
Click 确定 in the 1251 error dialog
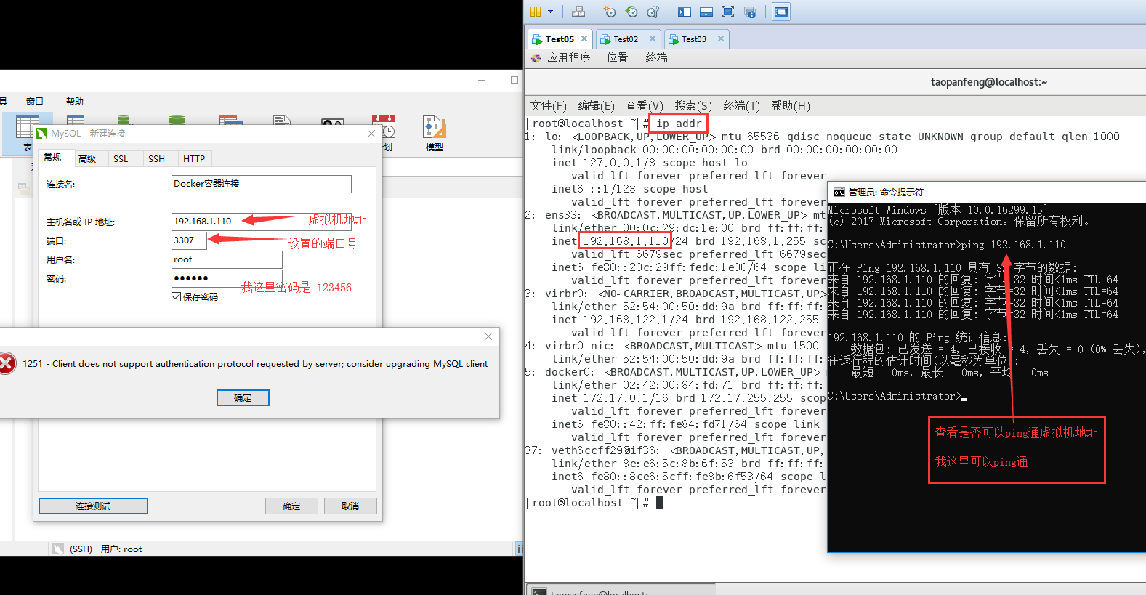[x=243, y=397]
